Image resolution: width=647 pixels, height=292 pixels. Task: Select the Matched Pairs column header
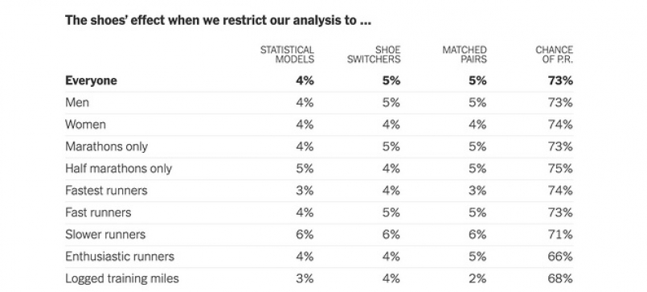tap(465, 55)
